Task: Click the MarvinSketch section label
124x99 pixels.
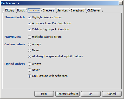Action: (15, 17)
